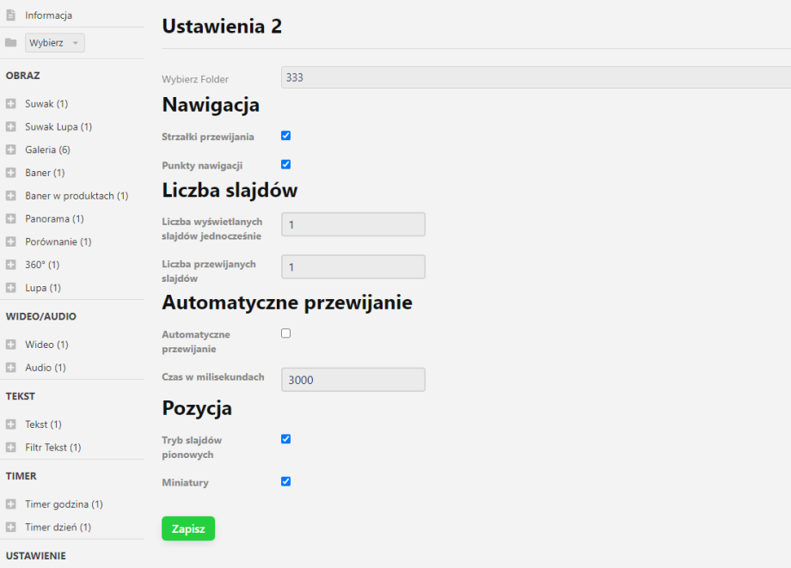
Task: Click the plus icon beside Timer godzina
Action: 10,504
